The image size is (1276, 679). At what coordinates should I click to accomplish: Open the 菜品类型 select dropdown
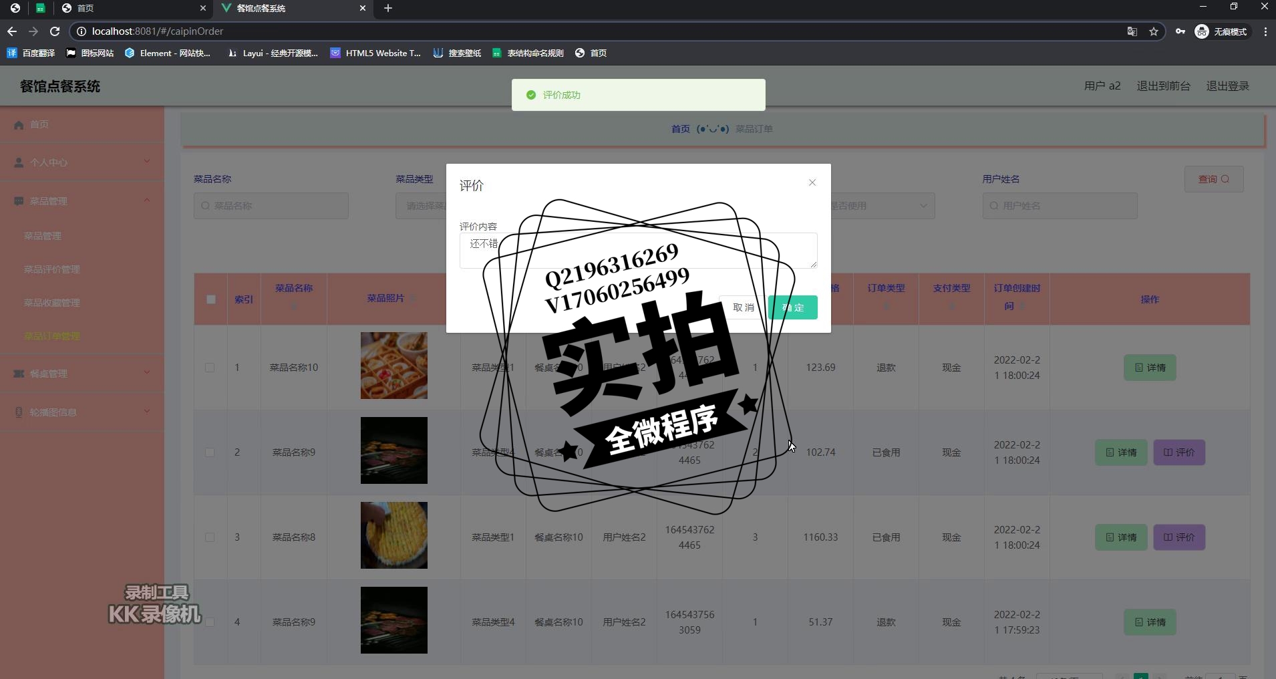(x=421, y=206)
